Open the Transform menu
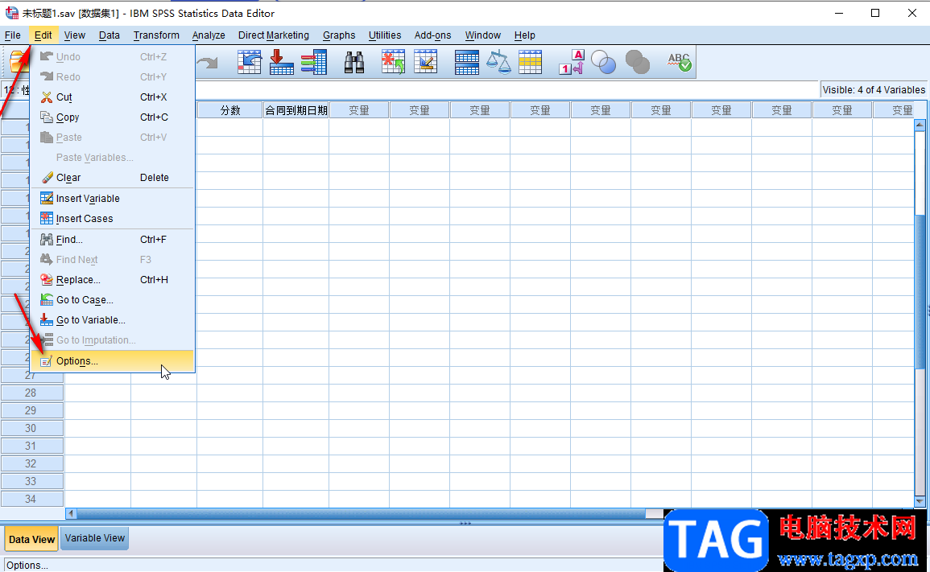The height and width of the screenshot is (572, 930). [x=156, y=35]
